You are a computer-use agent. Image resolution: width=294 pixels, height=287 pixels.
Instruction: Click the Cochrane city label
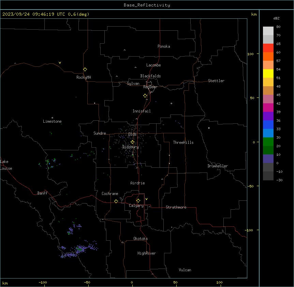pyautogui.click(x=110, y=194)
